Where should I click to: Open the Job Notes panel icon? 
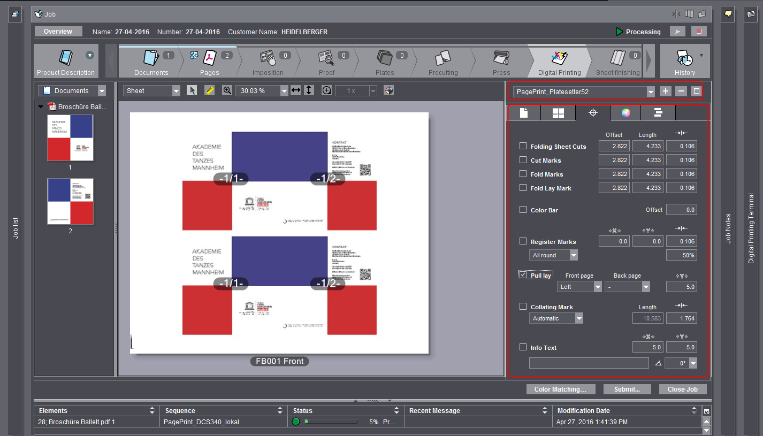[x=728, y=14]
